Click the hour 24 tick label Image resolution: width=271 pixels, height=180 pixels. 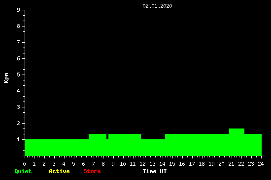(x=261, y=164)
